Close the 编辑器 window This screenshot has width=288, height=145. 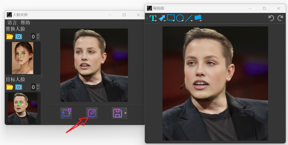coord(278,8)
